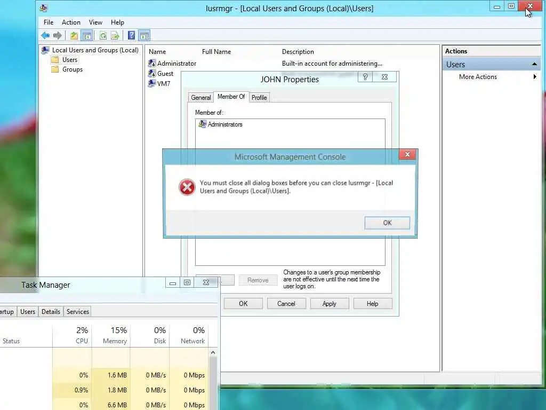
Task: Switch to the Profile tab
Action: [x=259, y=98]
